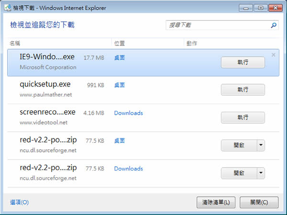Click the www.paulmather.net source text
The image size is (287, 215).
coord(46,95)
